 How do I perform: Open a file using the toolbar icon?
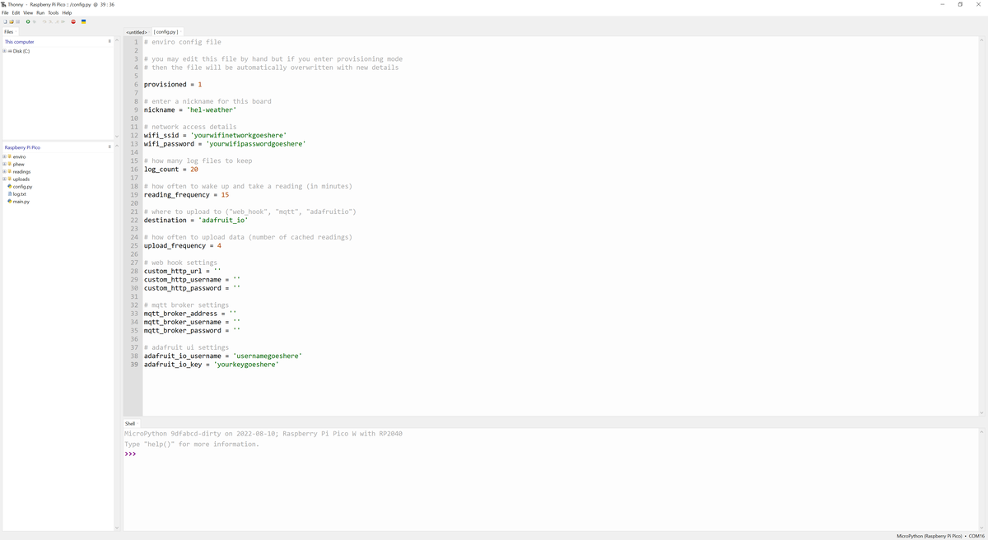12,21
